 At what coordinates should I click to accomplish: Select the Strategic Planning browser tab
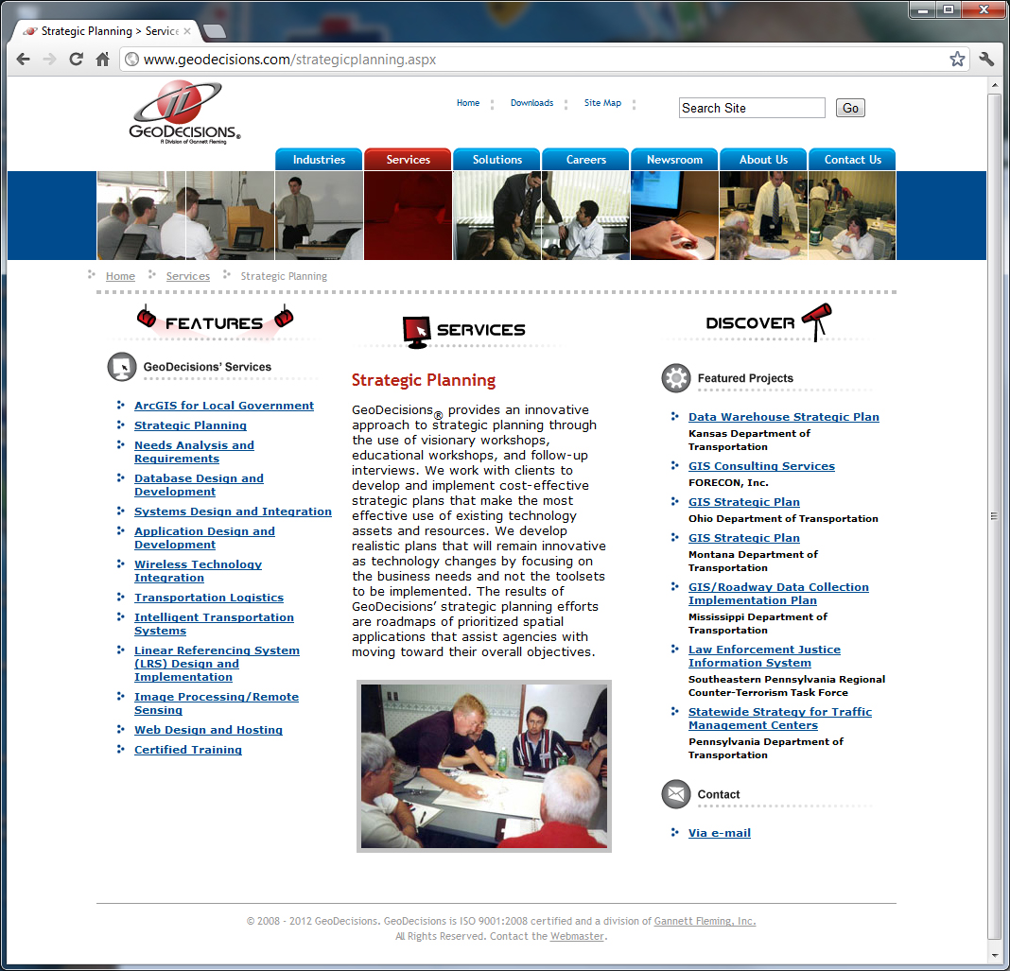[x=106, y=31]
